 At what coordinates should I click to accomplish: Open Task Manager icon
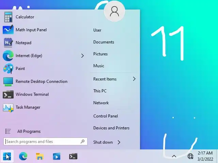pyautogui.click(x=8, y=107)
